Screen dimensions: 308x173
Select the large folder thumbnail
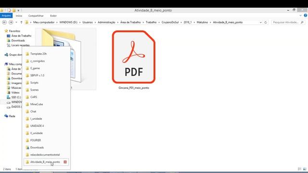65,59
